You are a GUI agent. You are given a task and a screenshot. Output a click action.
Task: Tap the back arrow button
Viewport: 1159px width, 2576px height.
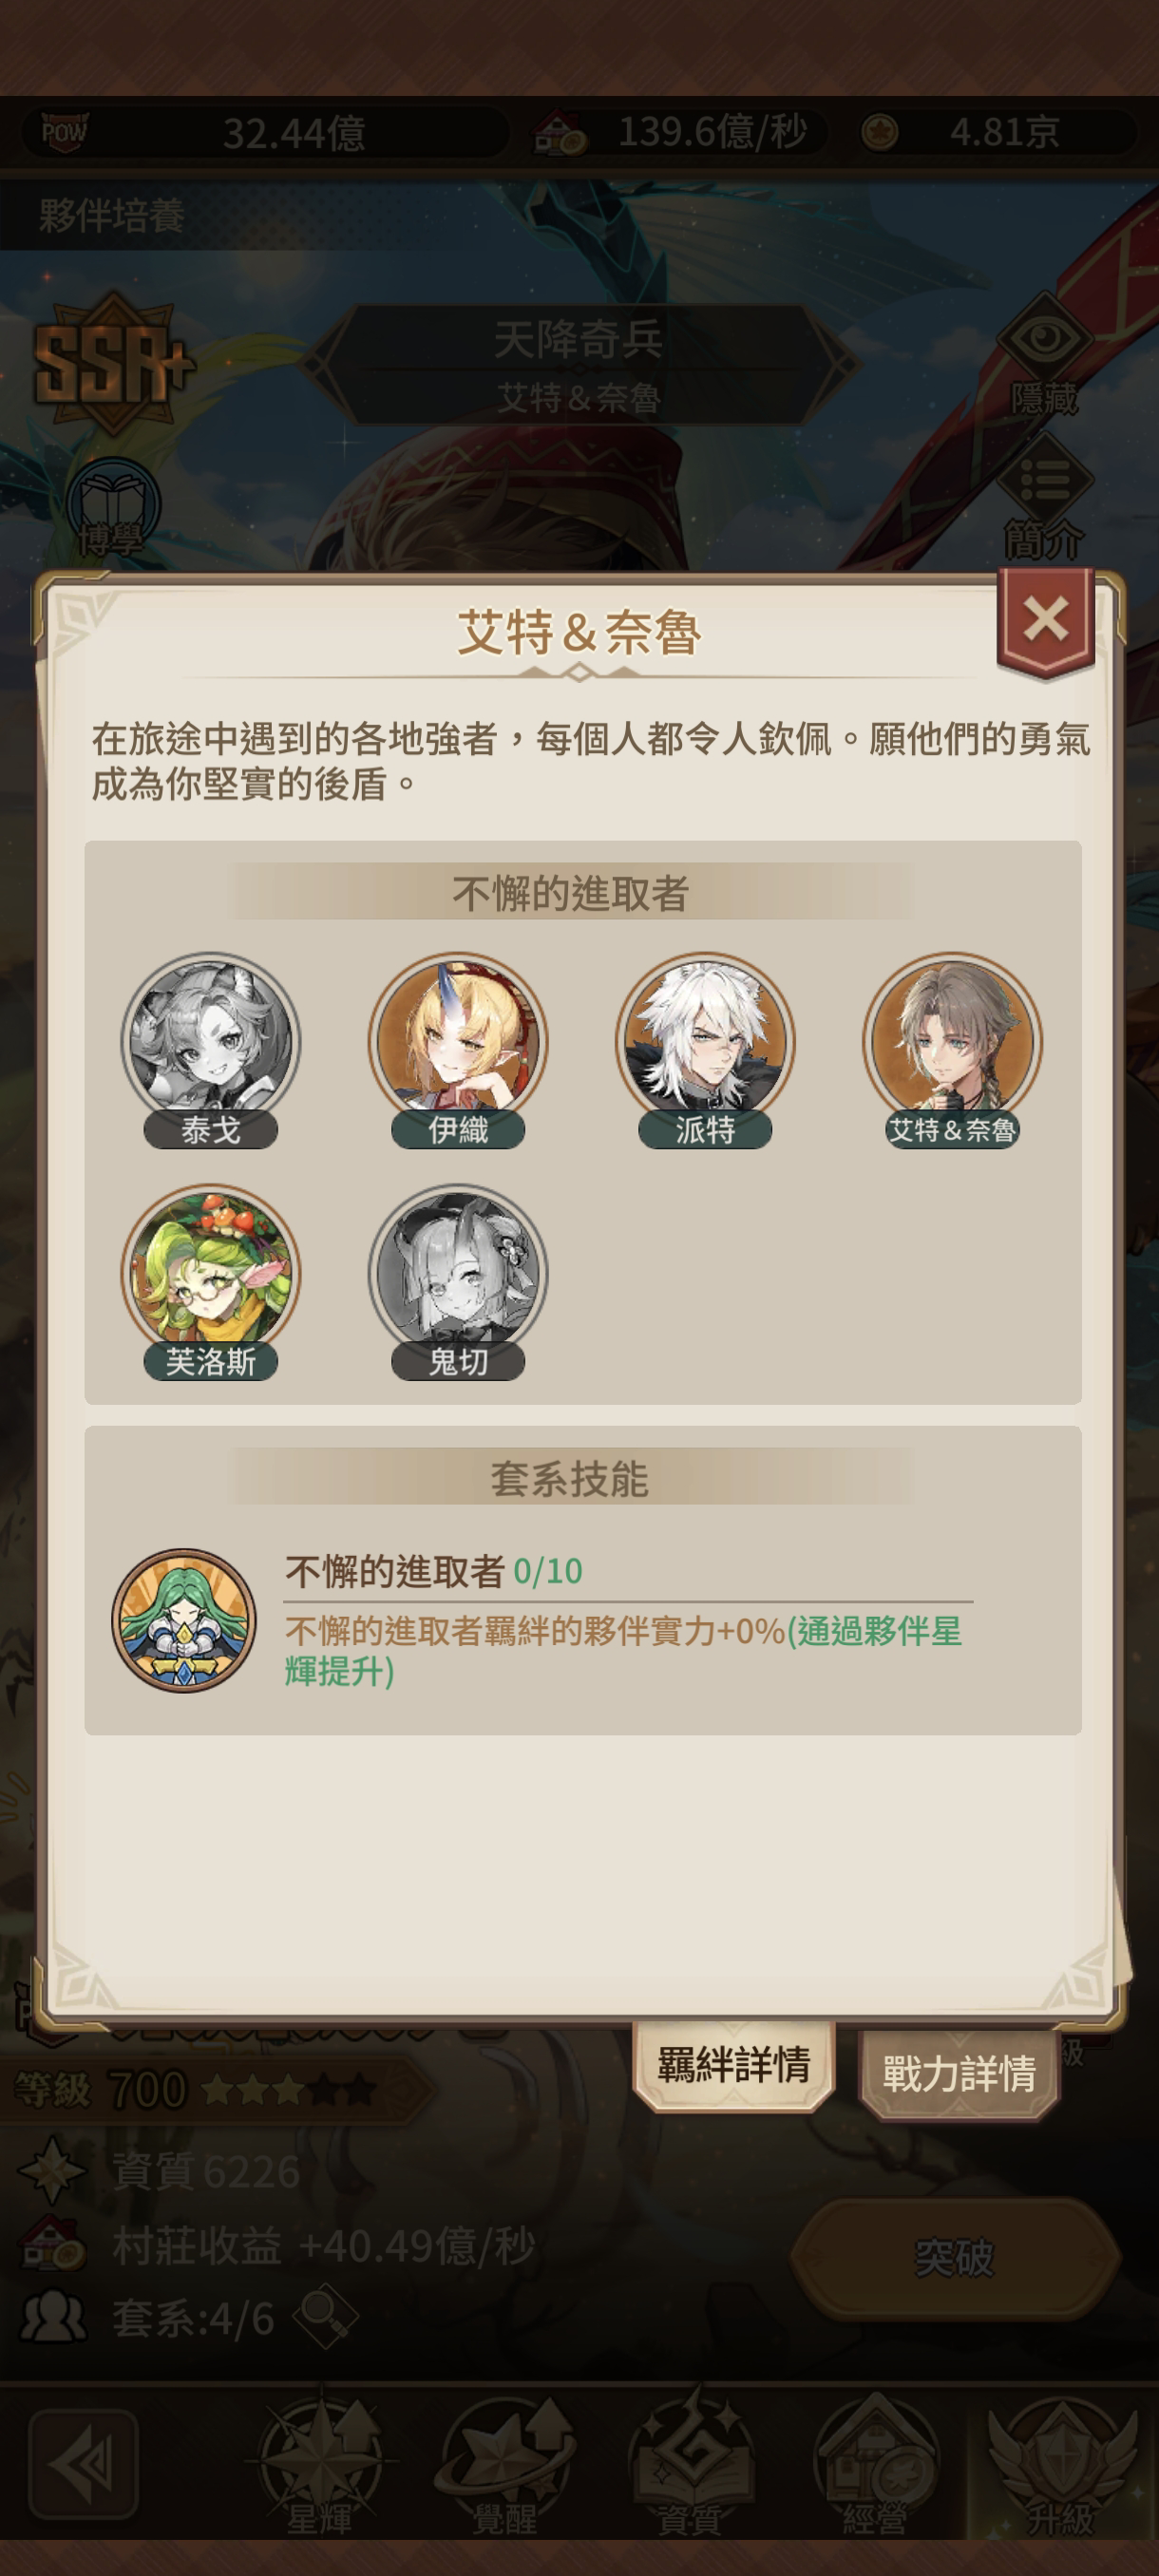(x=84, y=2464)
